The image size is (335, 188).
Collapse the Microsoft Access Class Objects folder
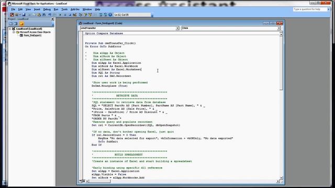[14, 32]
